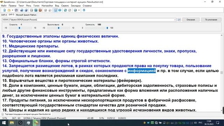Open the Текст menu

21,6
